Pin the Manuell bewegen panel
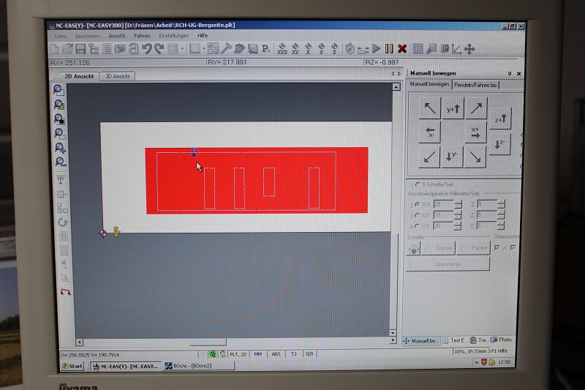 tap(510, 73)
